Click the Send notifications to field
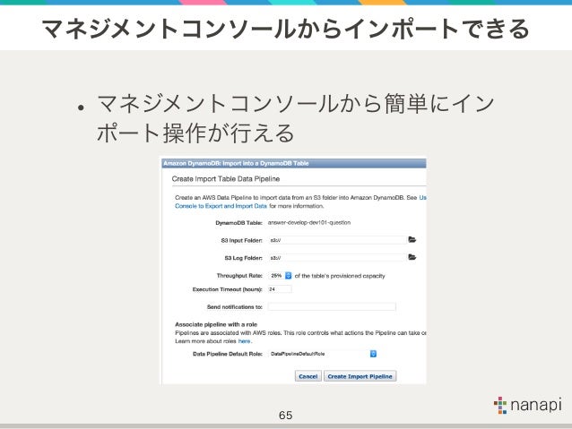This screenshot has width=572, height=429. (x=332, y=306)
